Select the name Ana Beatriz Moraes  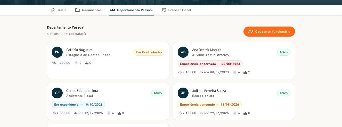tap(207, 50)
